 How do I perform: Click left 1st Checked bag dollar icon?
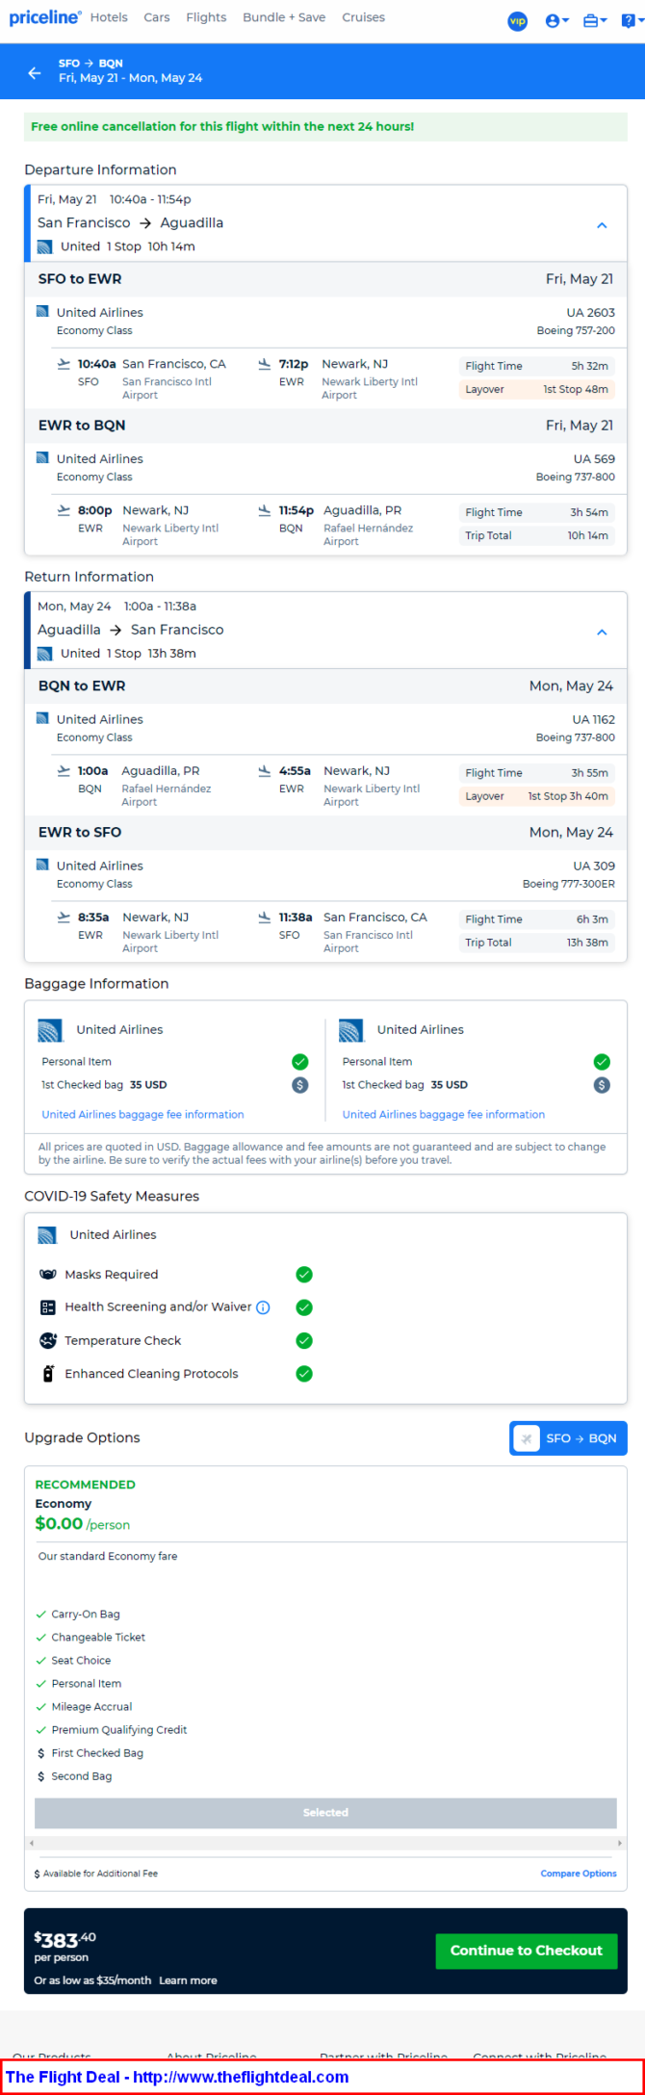tap(300, 1085)
